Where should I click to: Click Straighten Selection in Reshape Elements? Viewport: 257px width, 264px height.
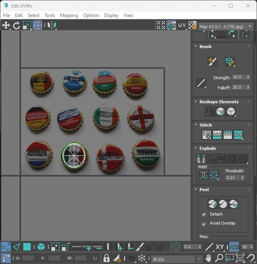210,112
